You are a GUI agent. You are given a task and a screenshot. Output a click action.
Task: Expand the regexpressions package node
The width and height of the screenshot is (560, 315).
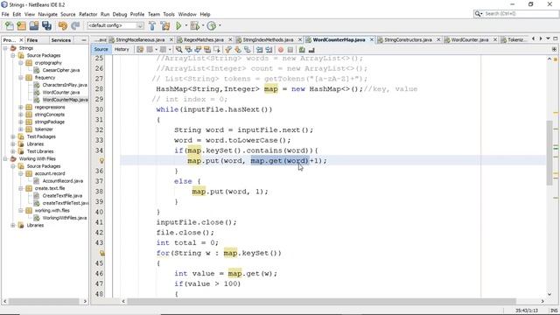click(x=21, y=107)
